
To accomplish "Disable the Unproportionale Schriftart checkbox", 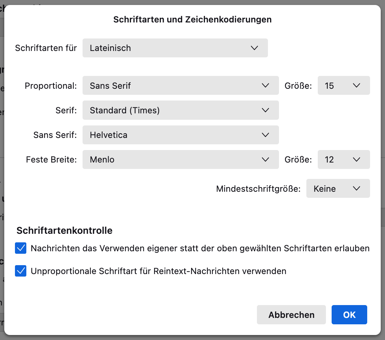I will pyautogui.click(x=21, y=271).
